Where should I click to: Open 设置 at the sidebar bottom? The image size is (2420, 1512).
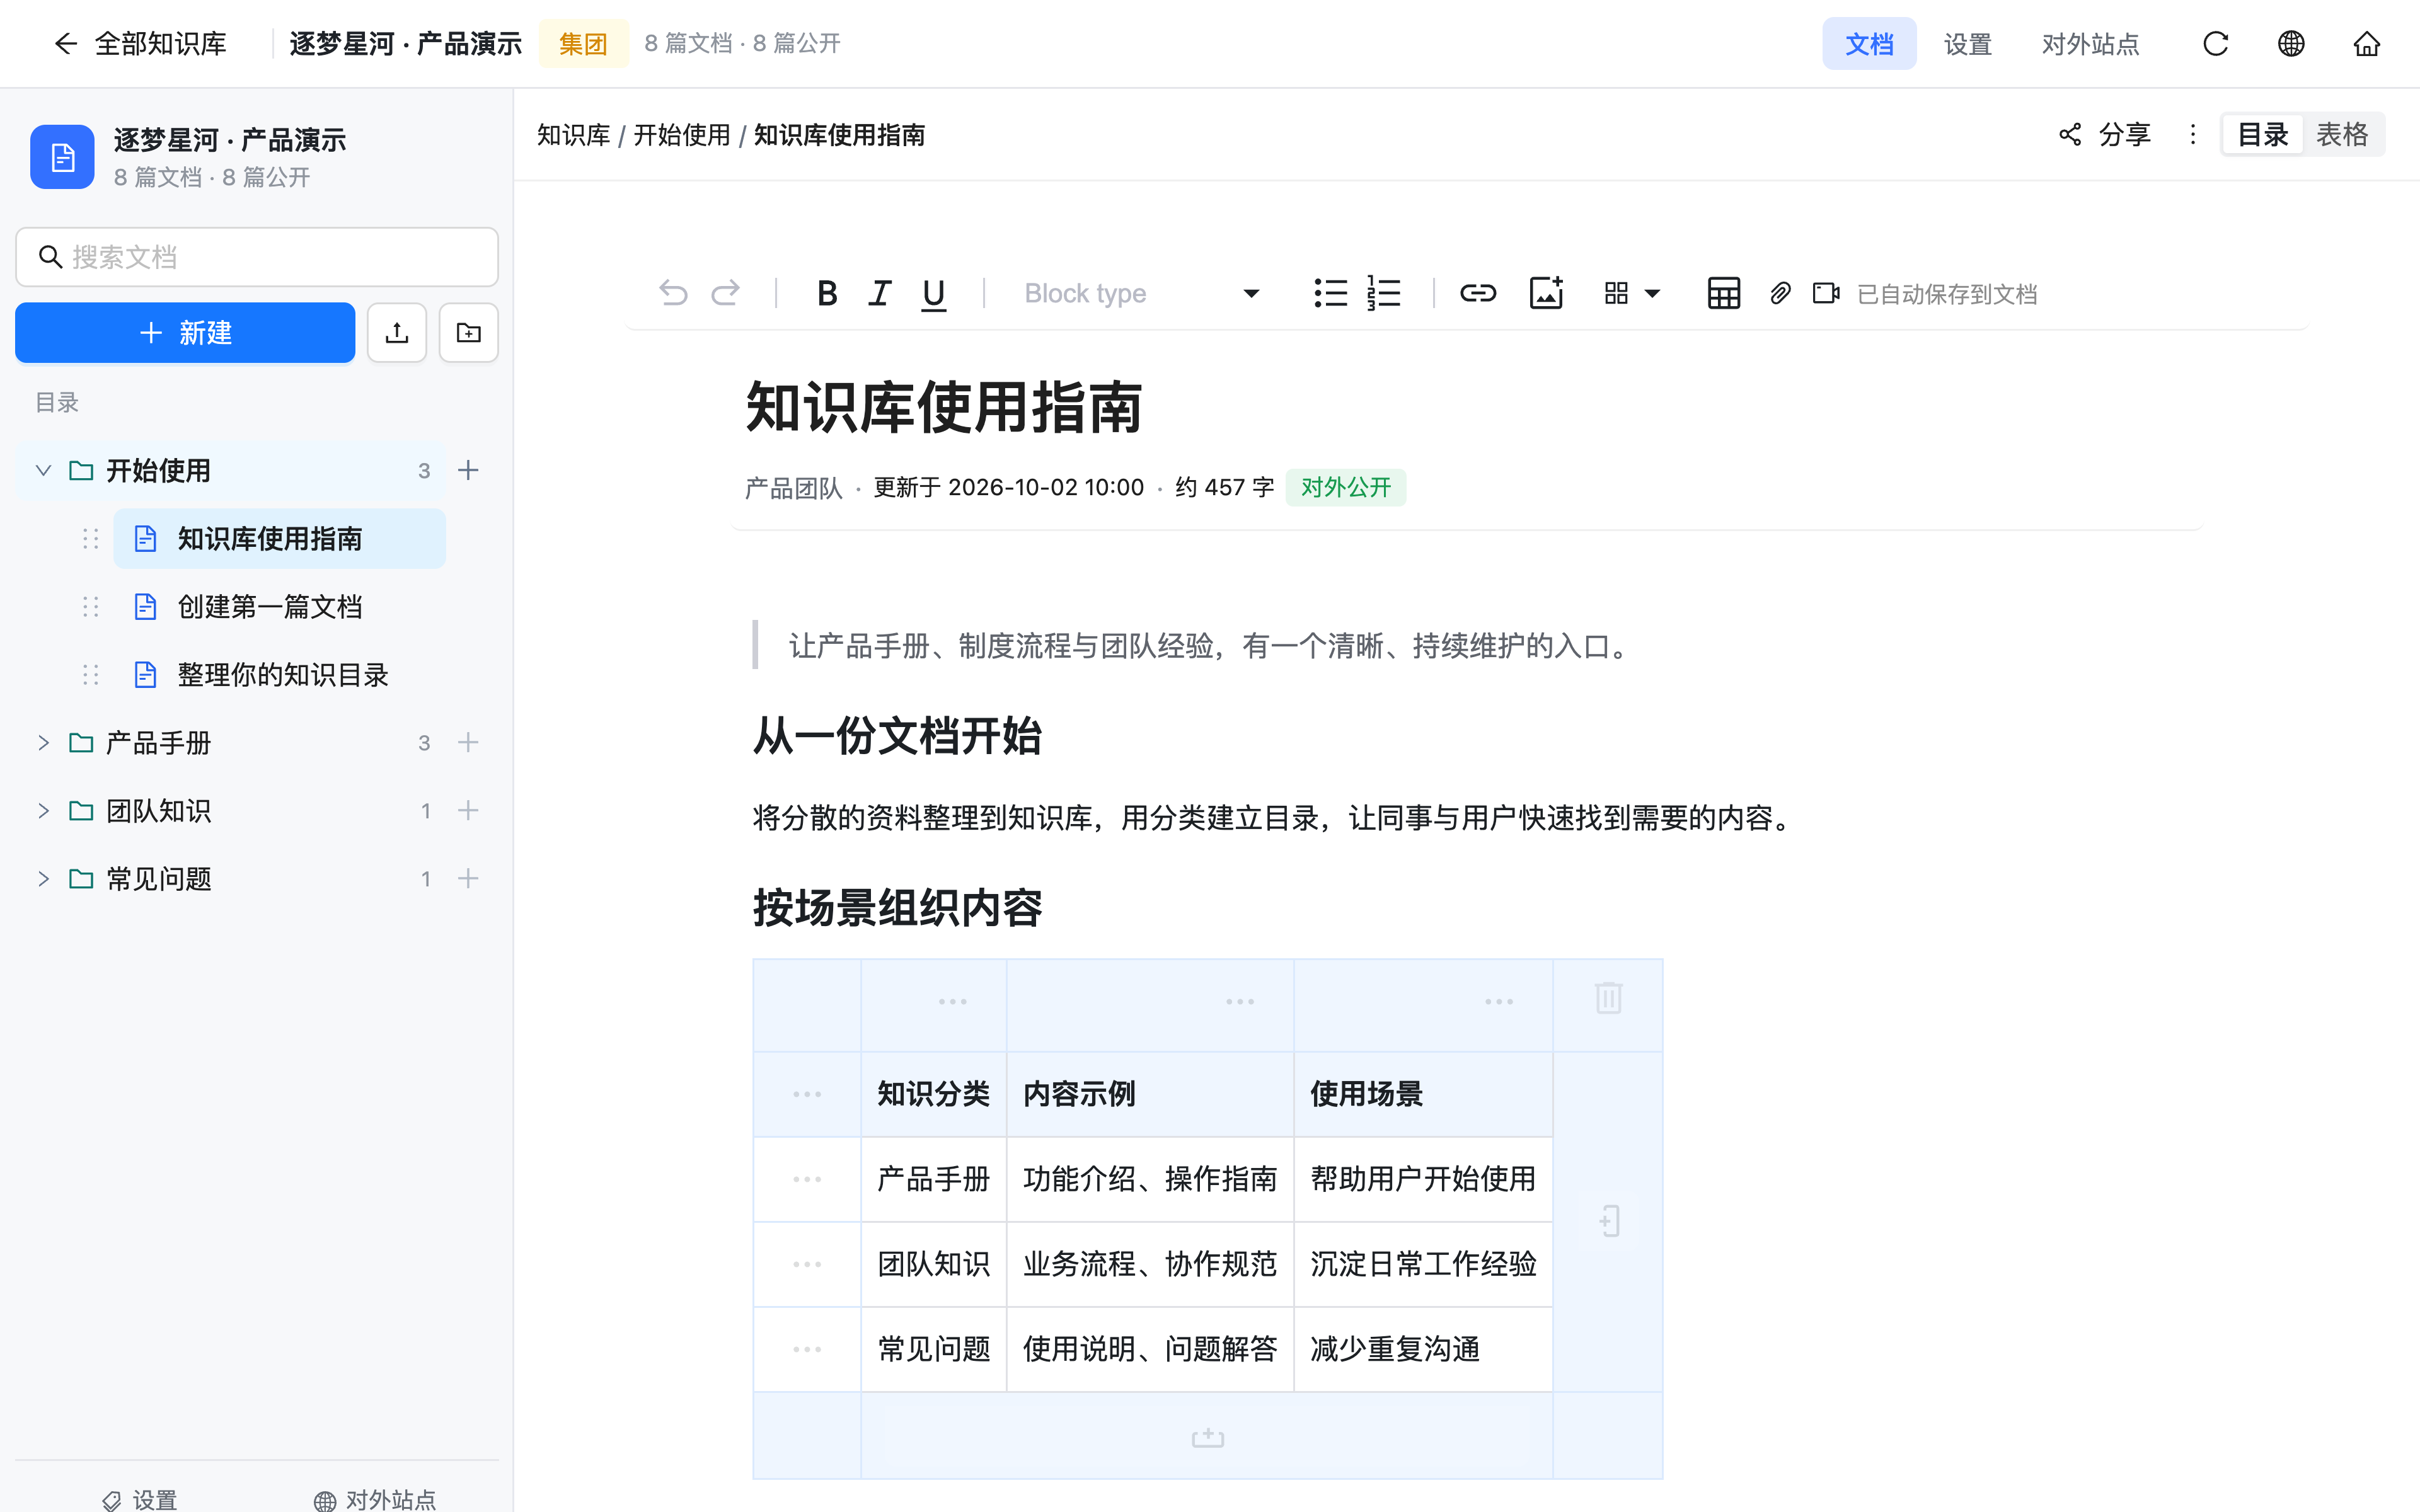pos(140,1499)
